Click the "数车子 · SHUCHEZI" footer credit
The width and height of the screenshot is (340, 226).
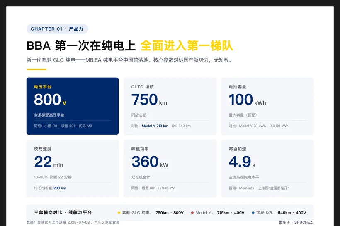pos(296,222)
